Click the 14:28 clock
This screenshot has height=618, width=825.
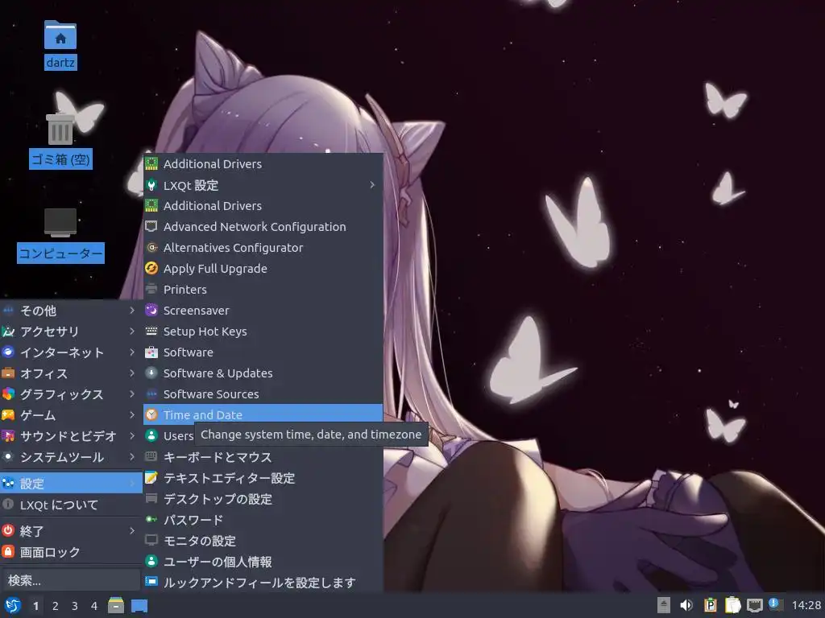pos(806,605)
